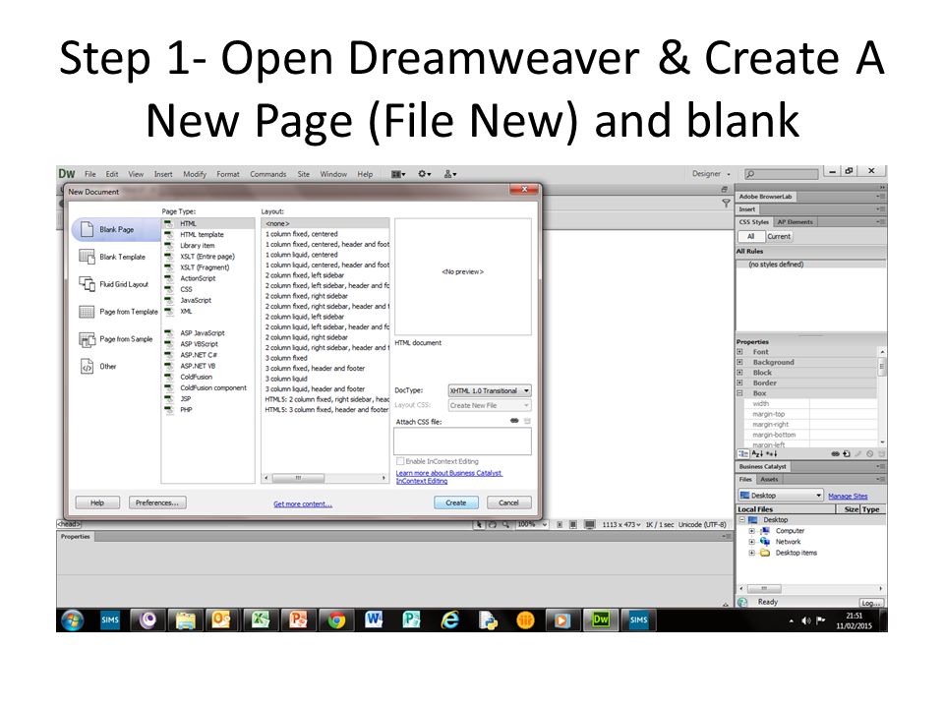The width and height of the screenshot is (944, 708).
Task: Click the Help button in dialog
Action: pos(97,502)
